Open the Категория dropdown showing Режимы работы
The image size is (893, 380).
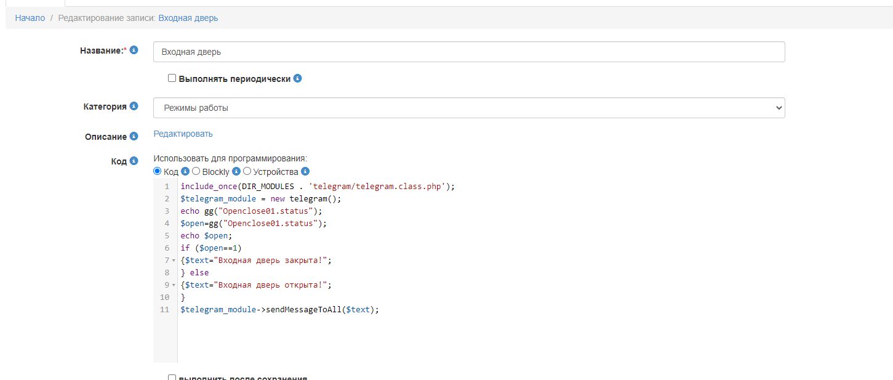(x=468, y=108)
